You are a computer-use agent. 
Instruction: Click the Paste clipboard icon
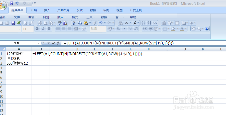pyautogui.click(x=86, y=23)
